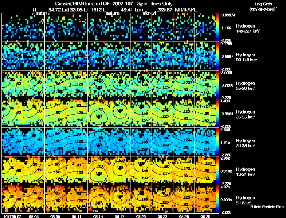
Task: Click the 0.7266 colorbar midpoint value
Action: click(227, 85)
